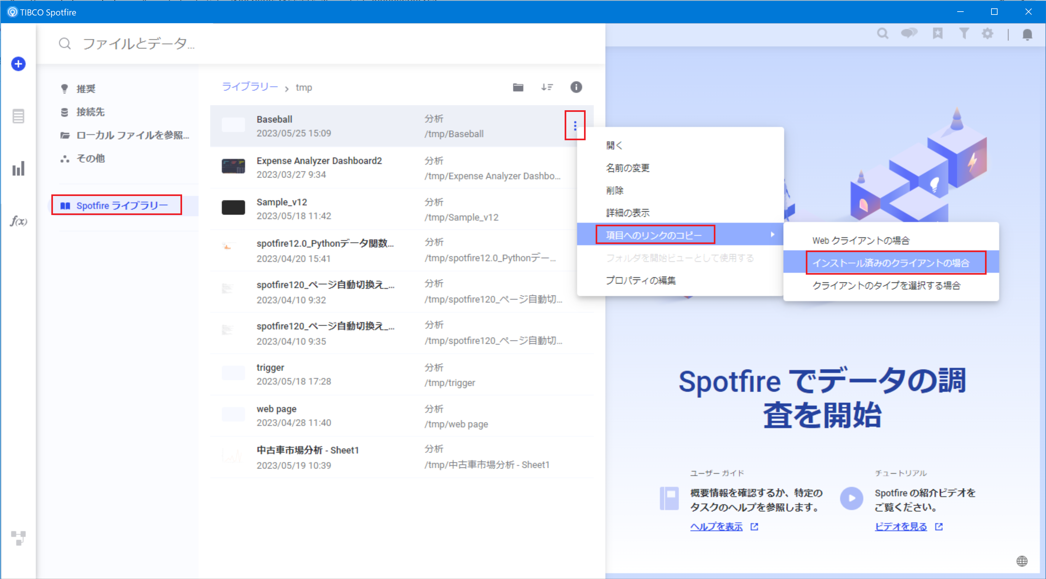Select the Baseball analysis row
This screenshot has height=579, width=1046.
[x=402, y=126]
